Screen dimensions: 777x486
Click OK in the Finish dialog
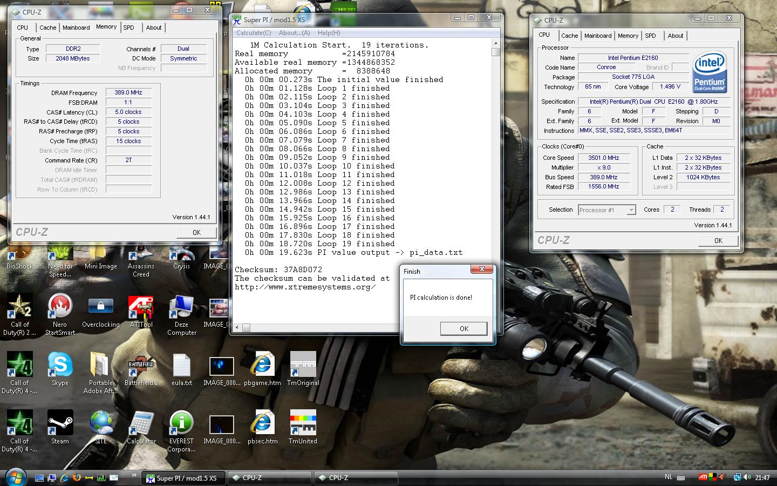pos(464,328)
